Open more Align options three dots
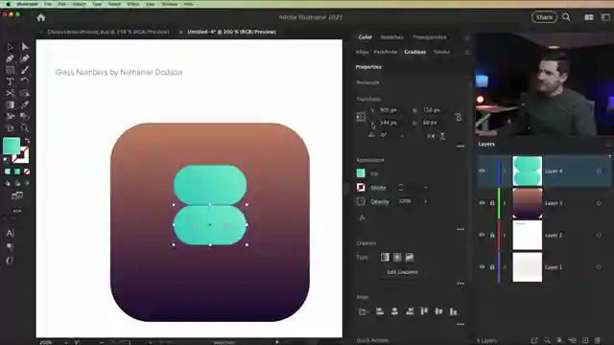Viewport: 614px width, 345px height. (460, 324)
